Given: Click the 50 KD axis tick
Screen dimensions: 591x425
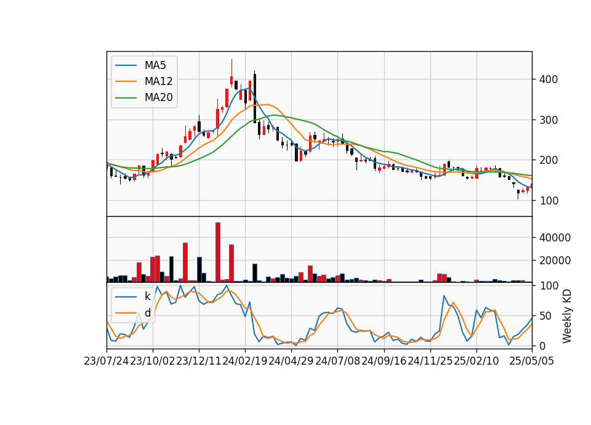Looking at the screenshot, I should coord(545,316).
